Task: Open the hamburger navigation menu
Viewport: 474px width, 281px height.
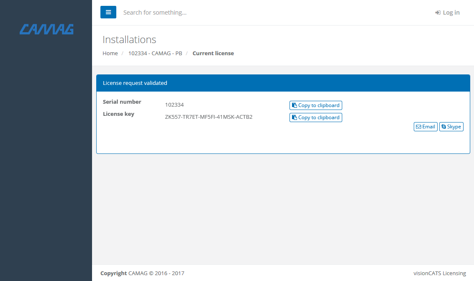Action: (x=108, y=12)
